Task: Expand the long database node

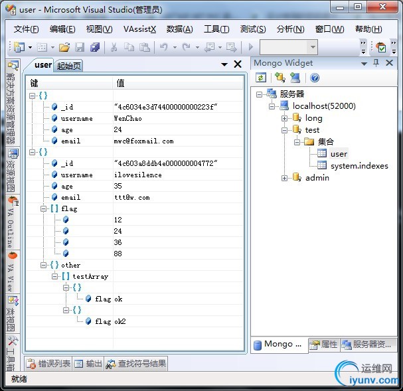Action: tap(284, 118)
